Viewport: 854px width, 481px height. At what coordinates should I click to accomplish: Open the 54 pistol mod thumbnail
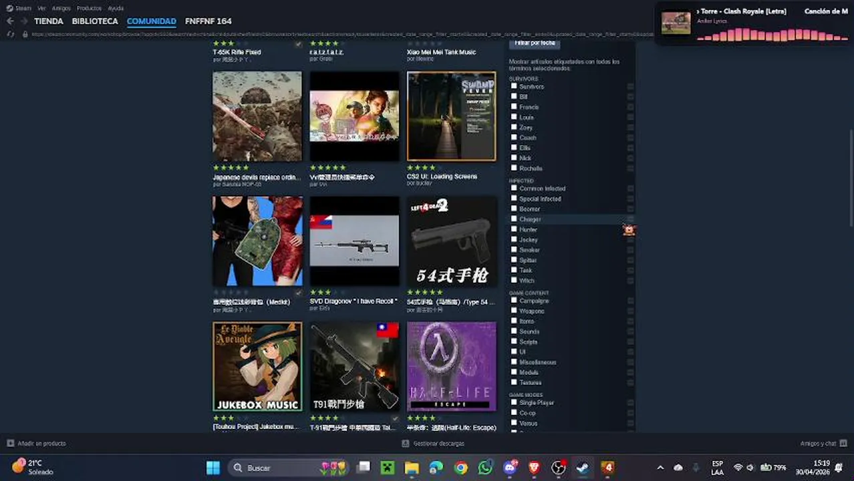click(452, 241)
